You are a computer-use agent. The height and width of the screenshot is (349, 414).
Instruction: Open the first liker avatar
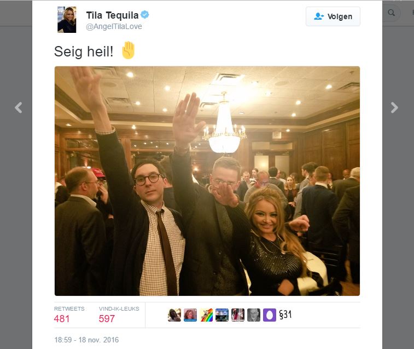click(x=174, y=315)
